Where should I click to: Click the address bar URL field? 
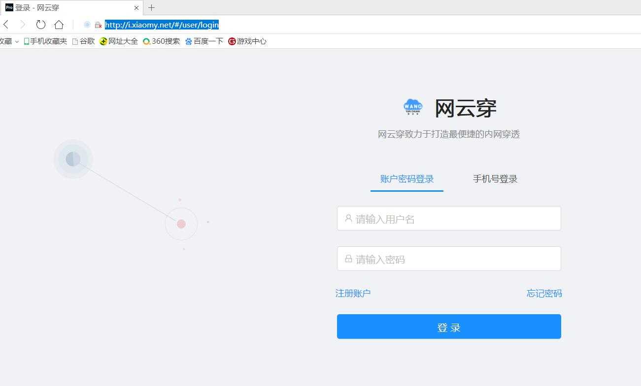[x=162, y=25]
